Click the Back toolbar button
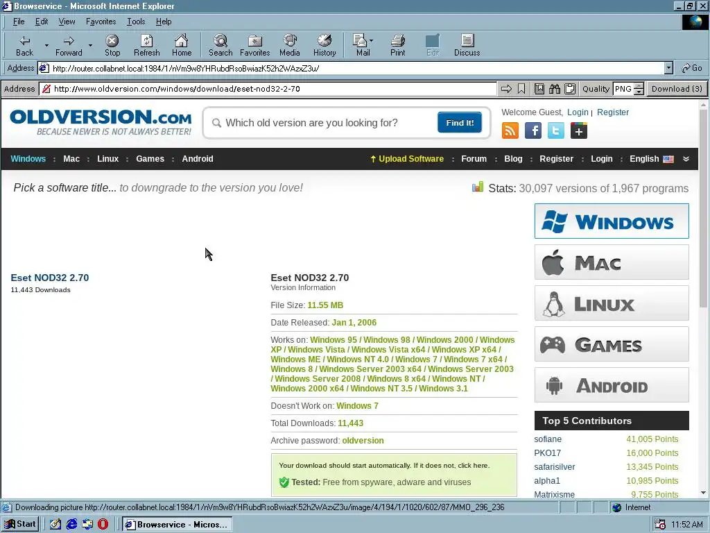The width and height of the screenshot is (710, 533). [x=24, y=45]
